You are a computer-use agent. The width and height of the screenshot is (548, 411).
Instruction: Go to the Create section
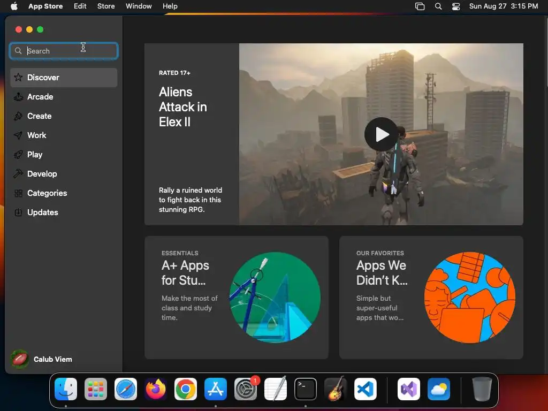[64, 116]
